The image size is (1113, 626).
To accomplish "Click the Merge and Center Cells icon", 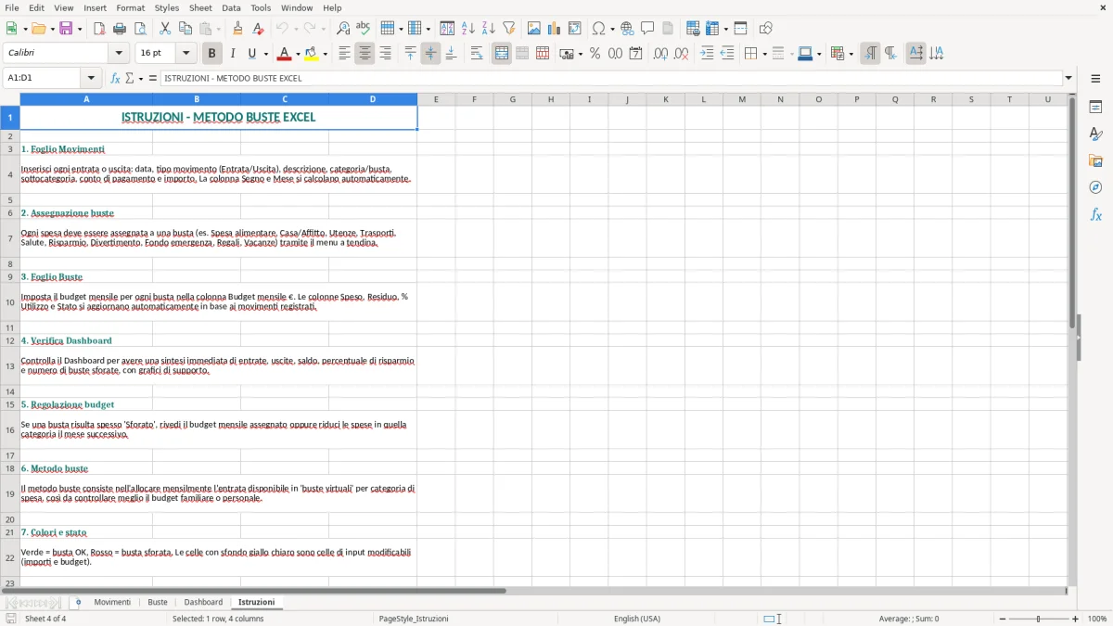I will 502,54.
